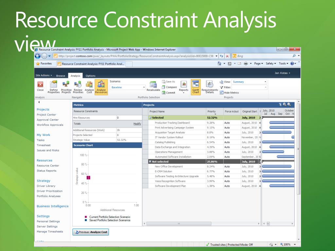Zoom out the Gantt chart magnifier icon
This screenshot has height=251, width=335.
coord(289,104)
